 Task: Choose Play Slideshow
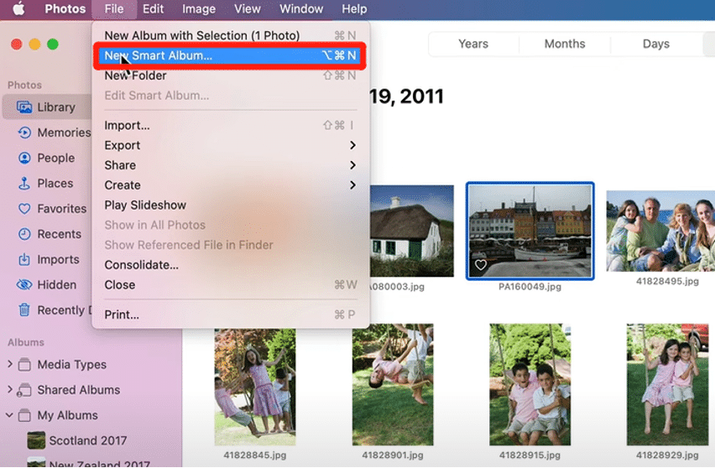[230, 205]
